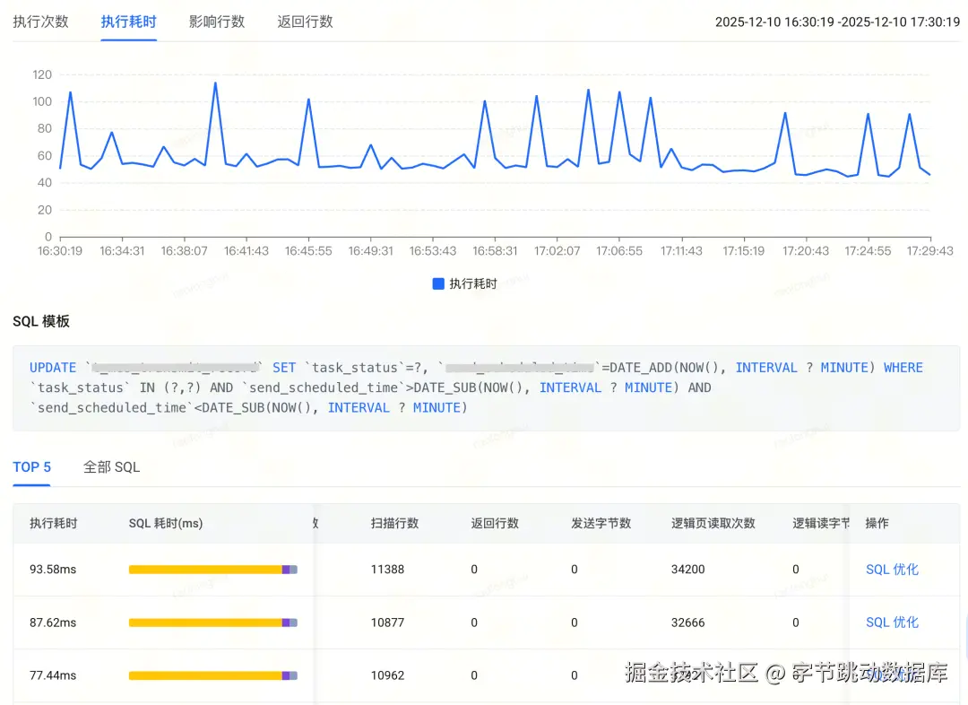Switch to the 执行次数 tab
The height and width of the screenshot is (705, 968).
(40, 22)
